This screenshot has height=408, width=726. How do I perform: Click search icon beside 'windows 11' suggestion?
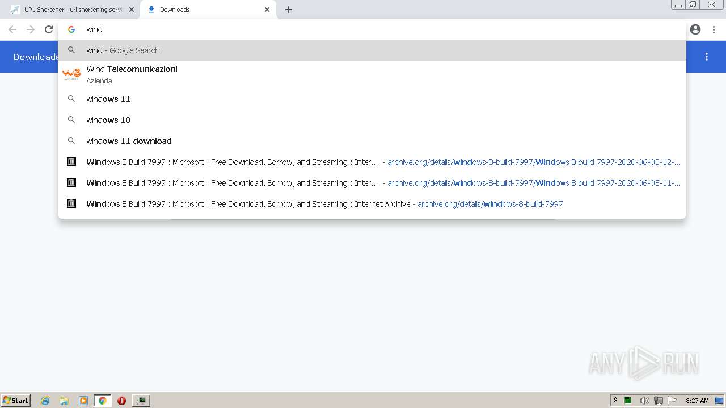tap(71, 99)
